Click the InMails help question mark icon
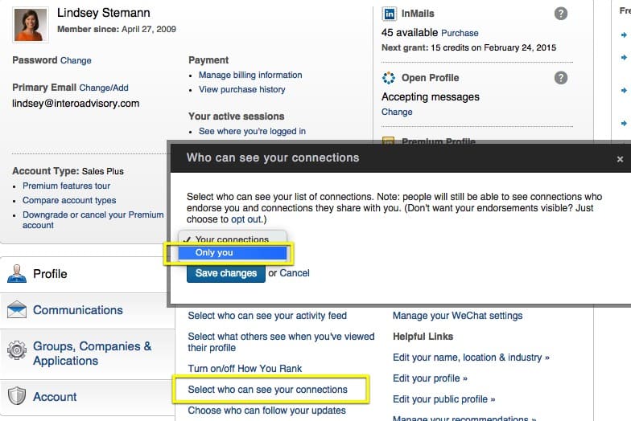 [560, 14]
